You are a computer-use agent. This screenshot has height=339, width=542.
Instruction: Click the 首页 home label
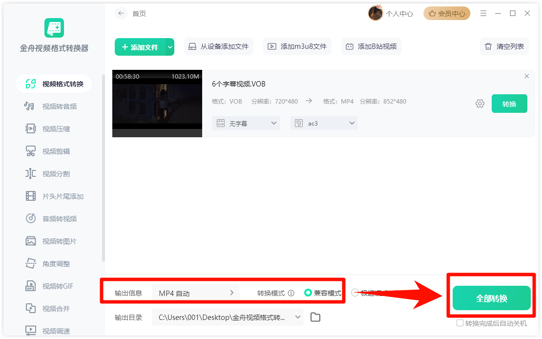pyautogui.click(x=139, y=14)
